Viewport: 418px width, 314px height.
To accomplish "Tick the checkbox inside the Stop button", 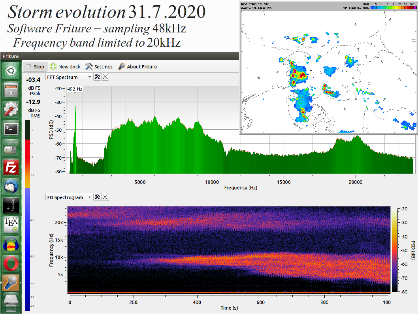I will pyautogui.click(x=28, y=66).
